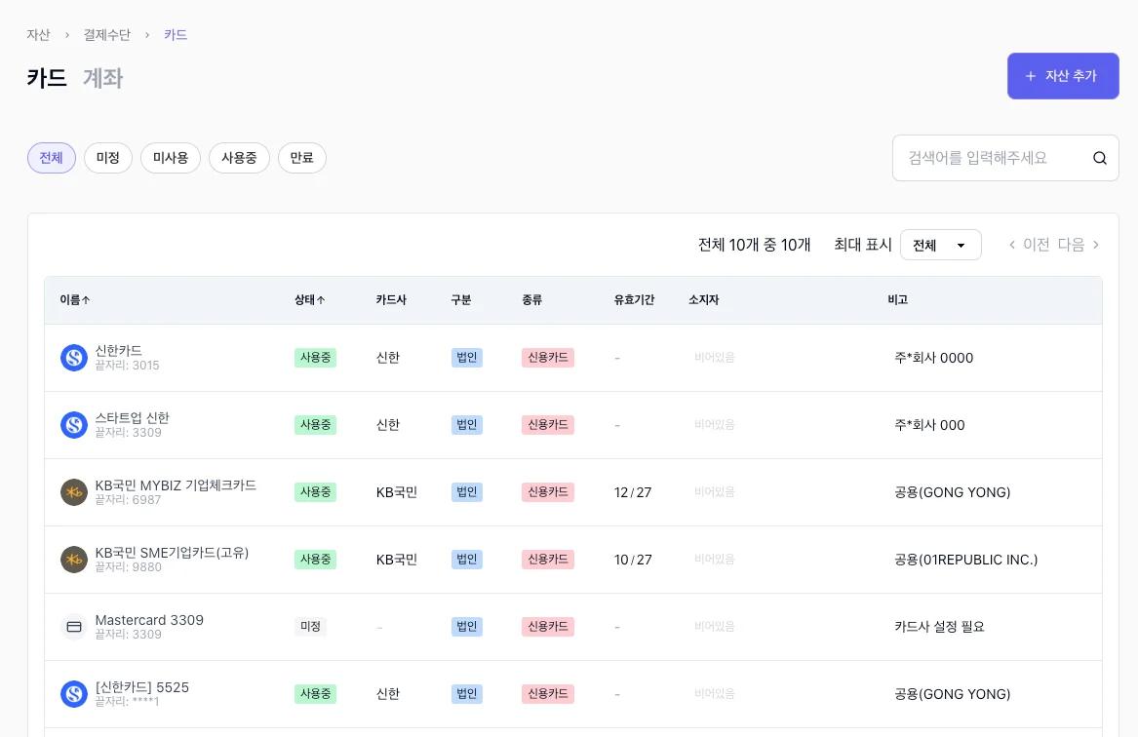Enable the 미정 status filter
This screenshot has width=1138, height=737.
(x=107, y=157)
